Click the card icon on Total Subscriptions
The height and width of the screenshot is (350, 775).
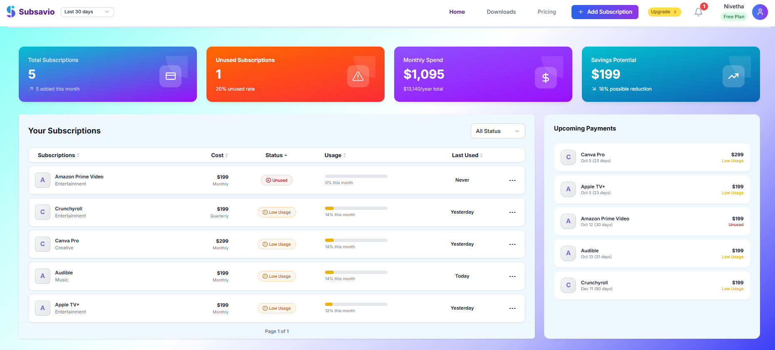[170, 76]
